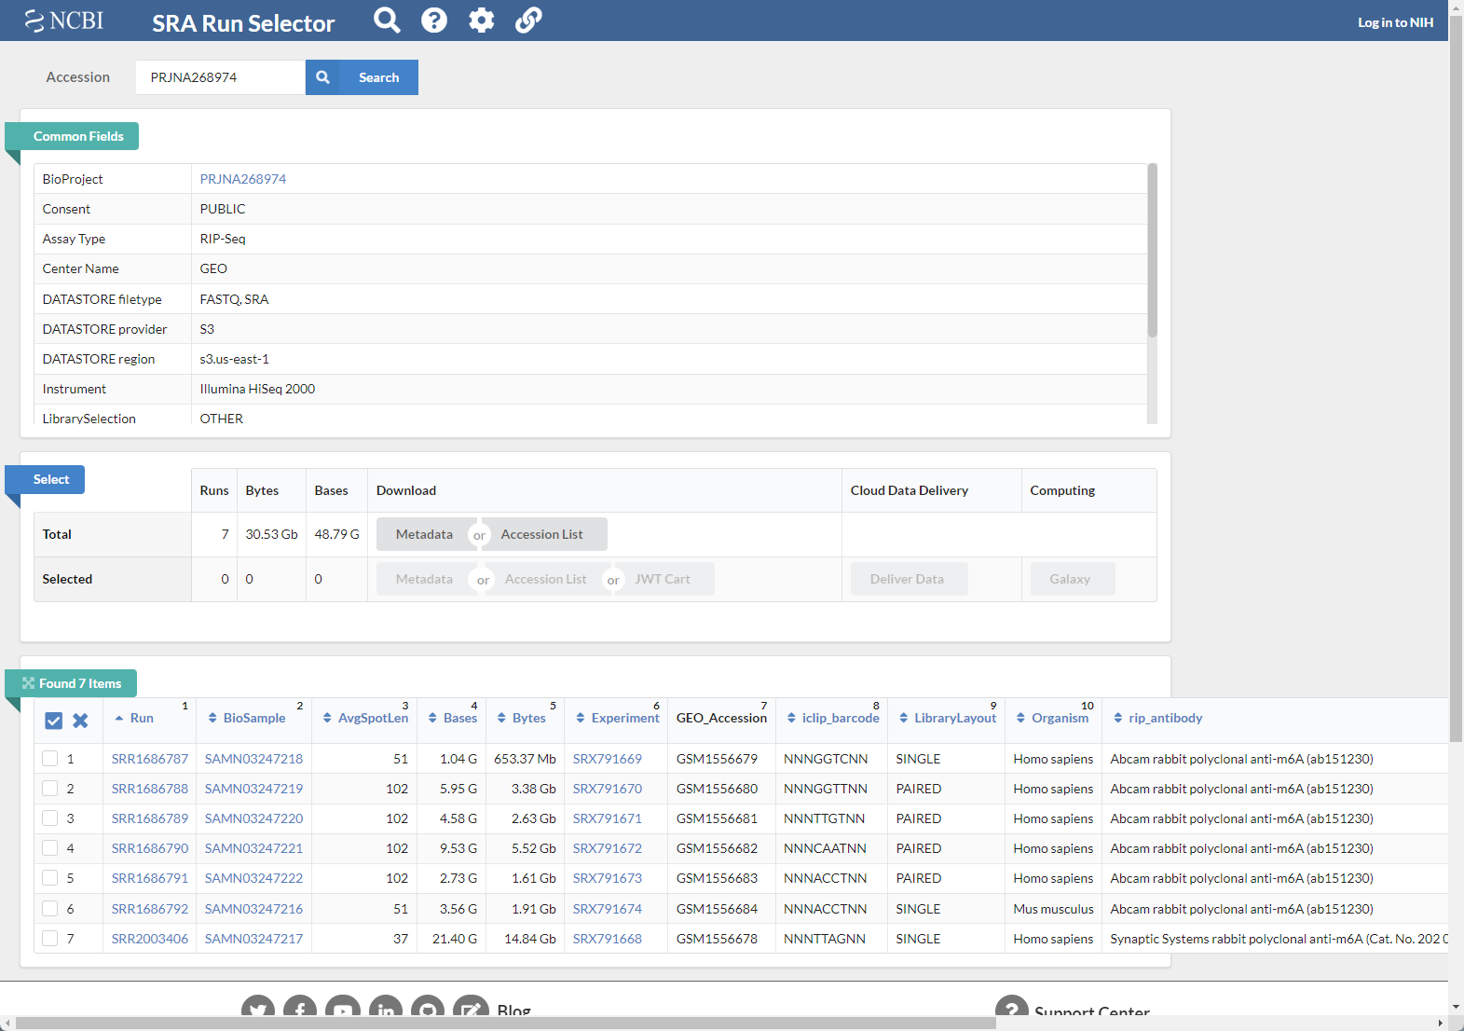Click the blue Search button

pyautogui.click(x=362, y=77)
